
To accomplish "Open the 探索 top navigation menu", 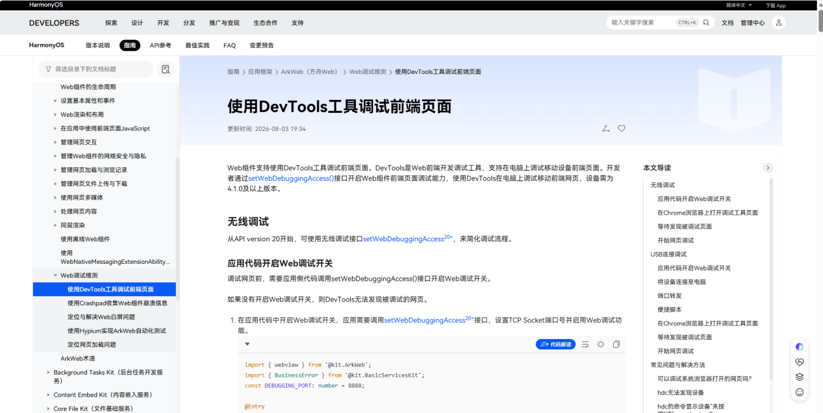I will click(111, 23).
